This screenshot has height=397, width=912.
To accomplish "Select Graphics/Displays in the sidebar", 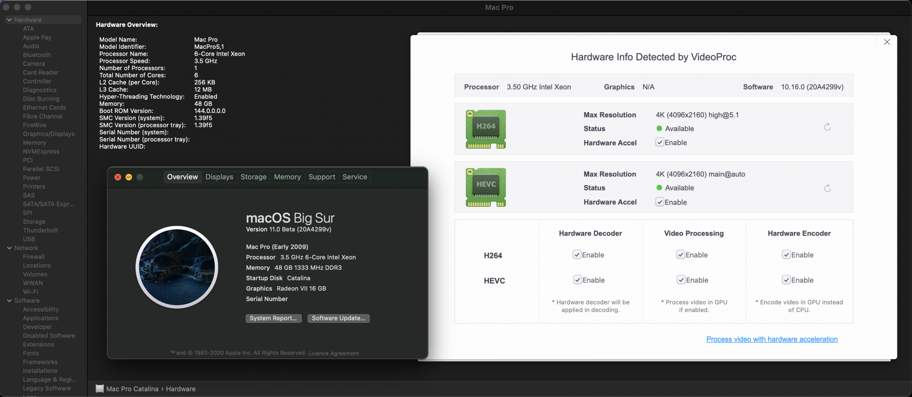I will (48, 134).
